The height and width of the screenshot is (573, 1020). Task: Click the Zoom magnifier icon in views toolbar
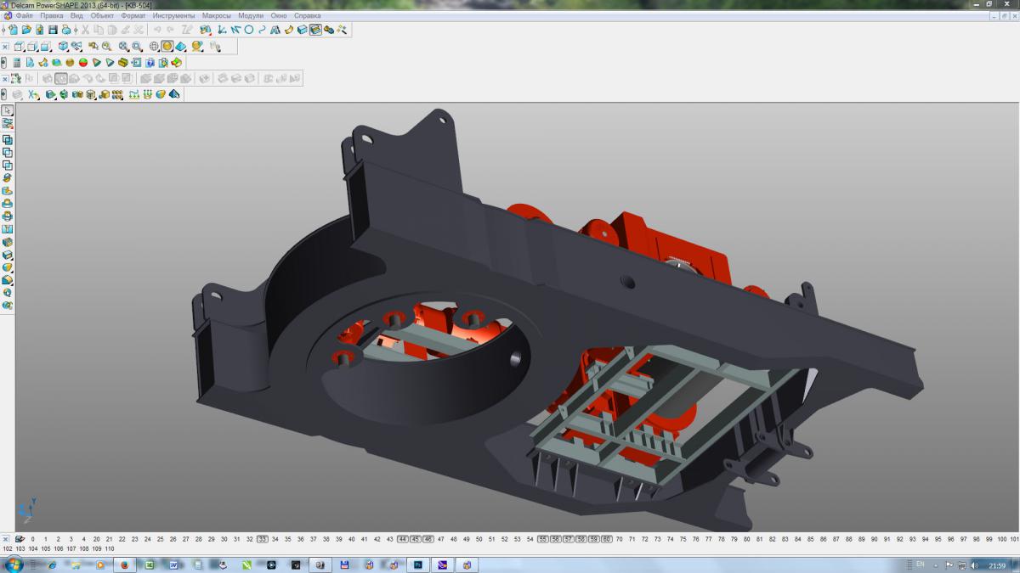pos(107,47)
